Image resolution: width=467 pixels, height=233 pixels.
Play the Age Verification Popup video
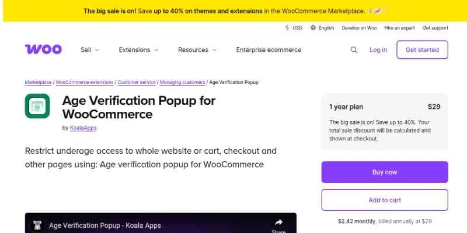(x=161, y=225)
